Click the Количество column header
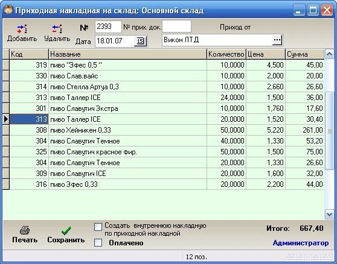The width and height of the screenshot is (337, 264). (226, 54)
